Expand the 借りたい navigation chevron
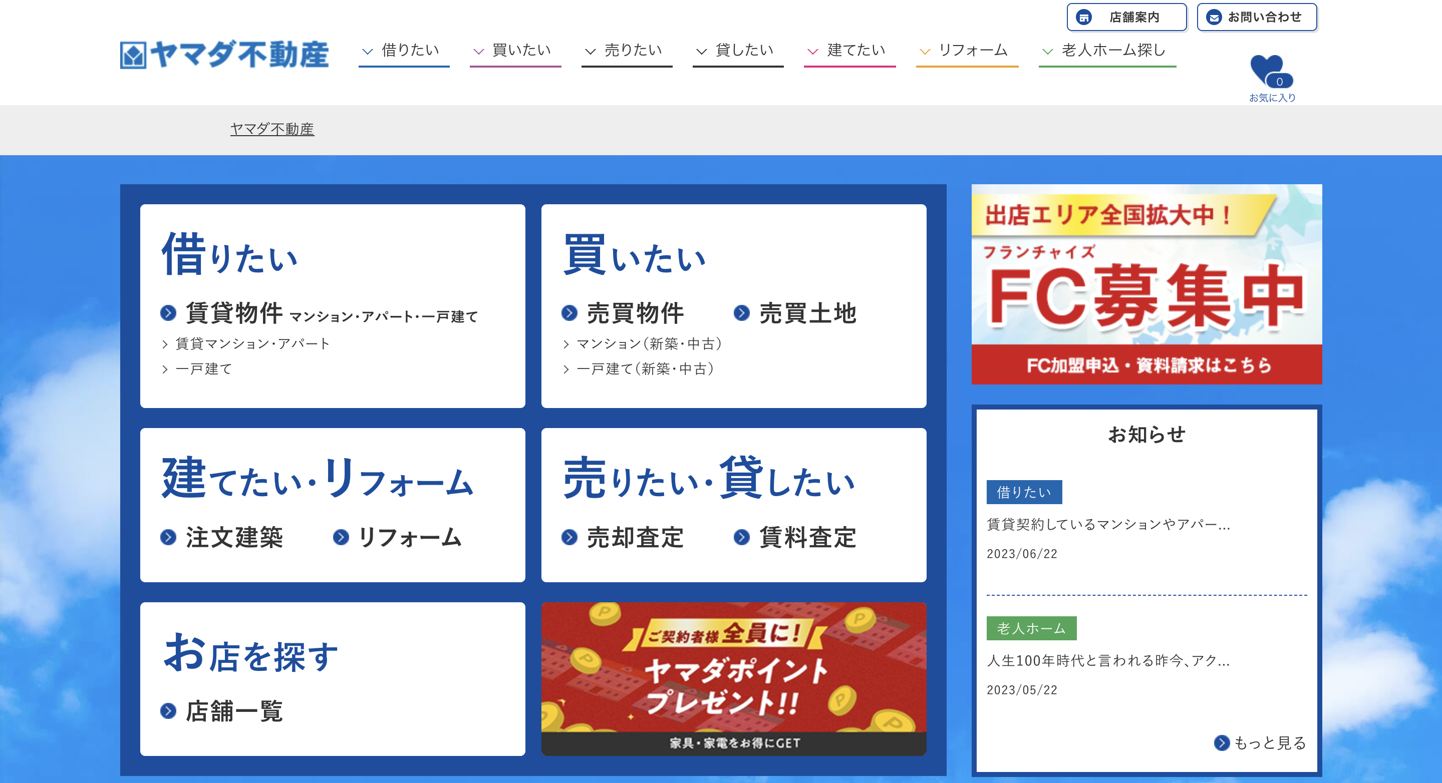Screen dimensions: 1442x783 point(367,51)
